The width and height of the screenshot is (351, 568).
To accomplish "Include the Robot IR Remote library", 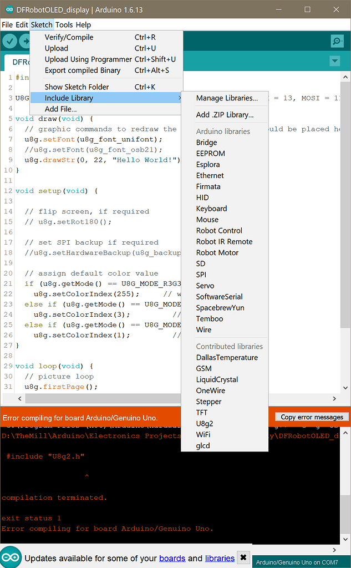I will [x=225, y=242].
